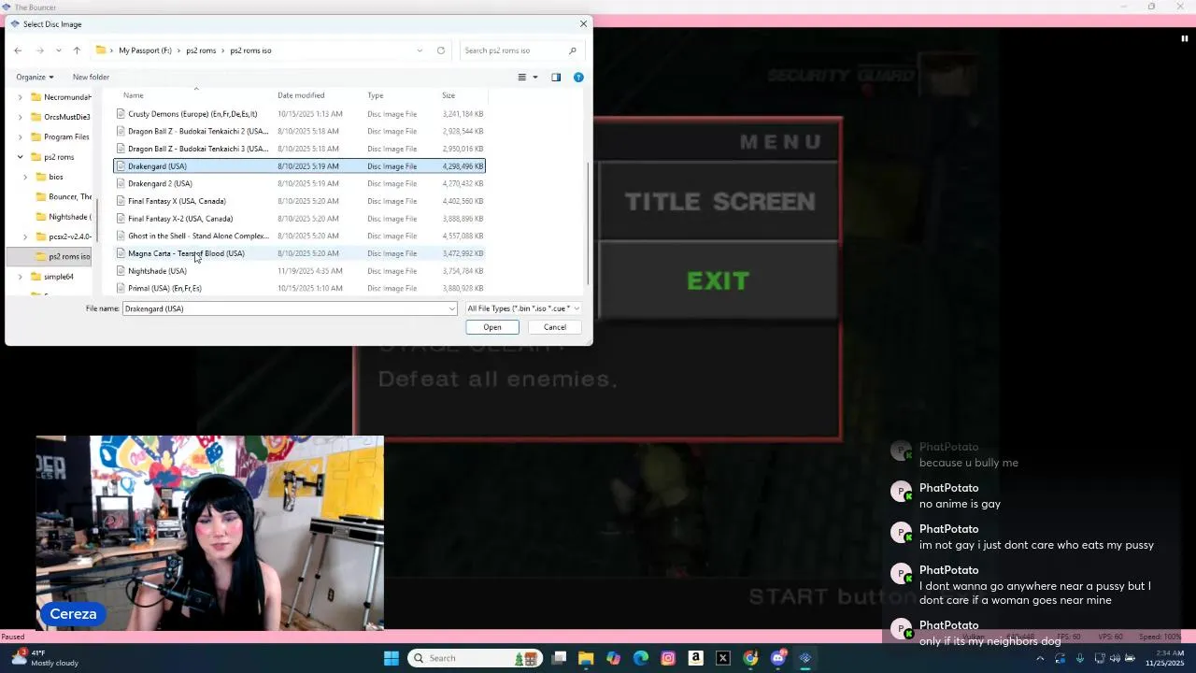Viewport: 1196px width, 673px height.
Task: Expand the bios folder node
Action: [25, 177]
